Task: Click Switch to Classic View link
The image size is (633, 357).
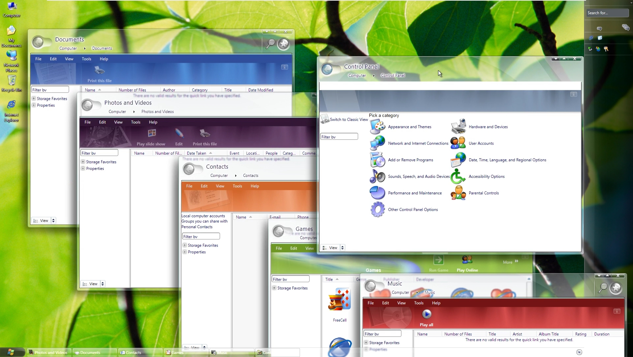Action: tap(349, 119)
